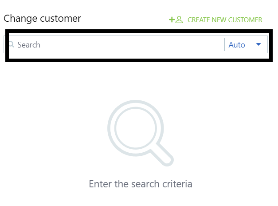
Task: Click the divider beside the Auto selector
Action: pyautogui.click(x=224, y=44)
